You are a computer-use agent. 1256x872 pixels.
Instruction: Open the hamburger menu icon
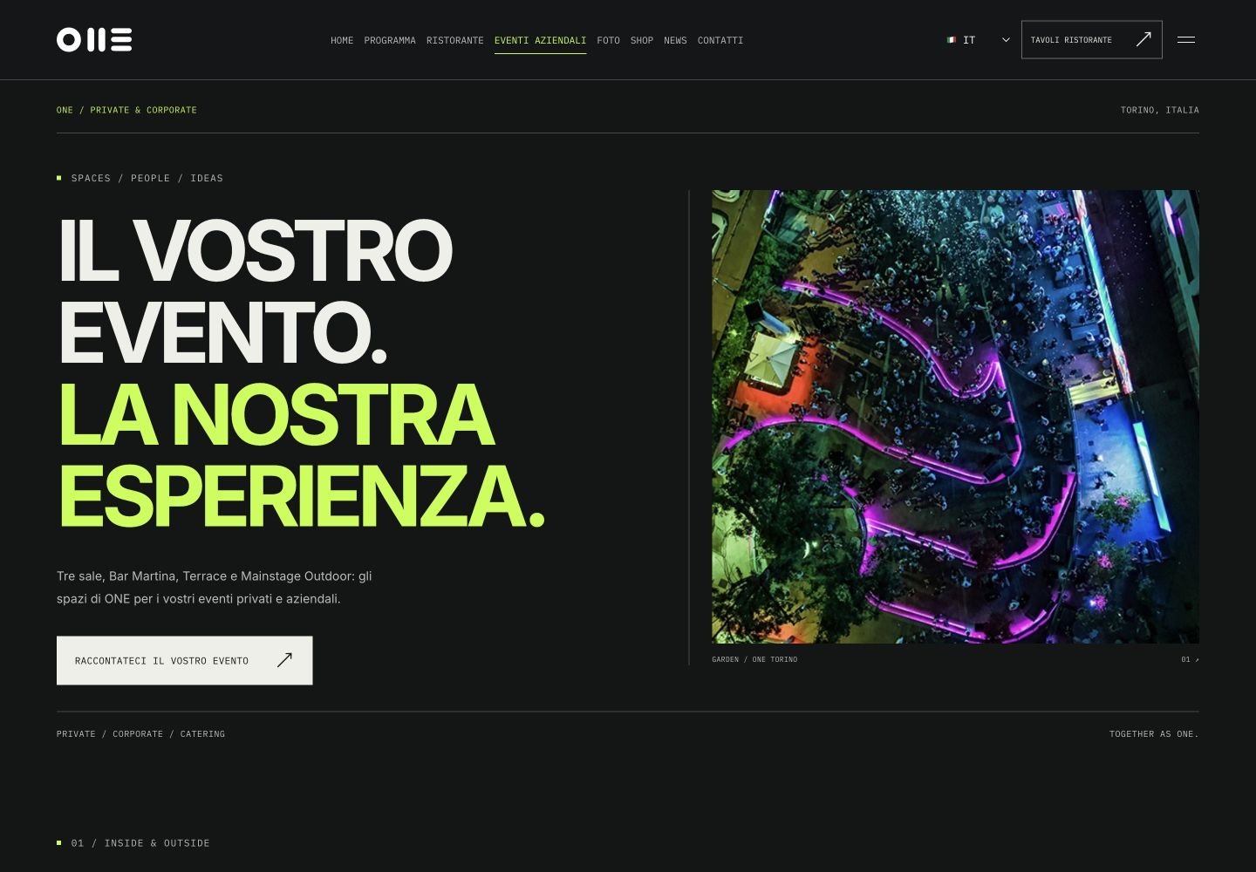(1186, 40)
